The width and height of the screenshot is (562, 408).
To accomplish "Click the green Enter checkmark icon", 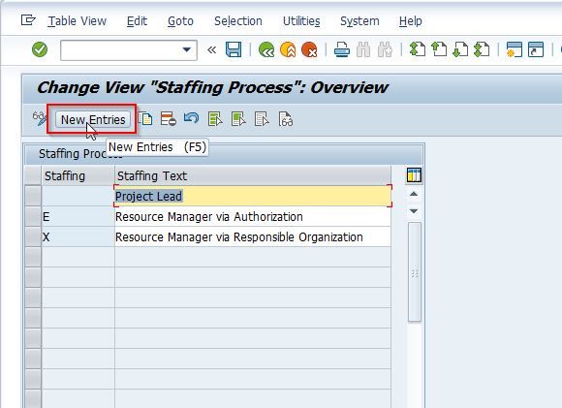I will (x=40, y=49).
